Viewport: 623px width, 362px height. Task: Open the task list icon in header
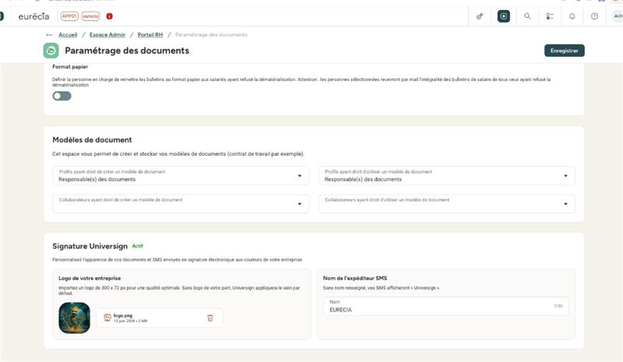[x=550, y=16]
